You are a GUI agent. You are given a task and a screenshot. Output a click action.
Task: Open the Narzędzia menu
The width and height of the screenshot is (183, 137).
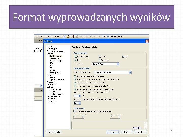(x=48, y=37)
